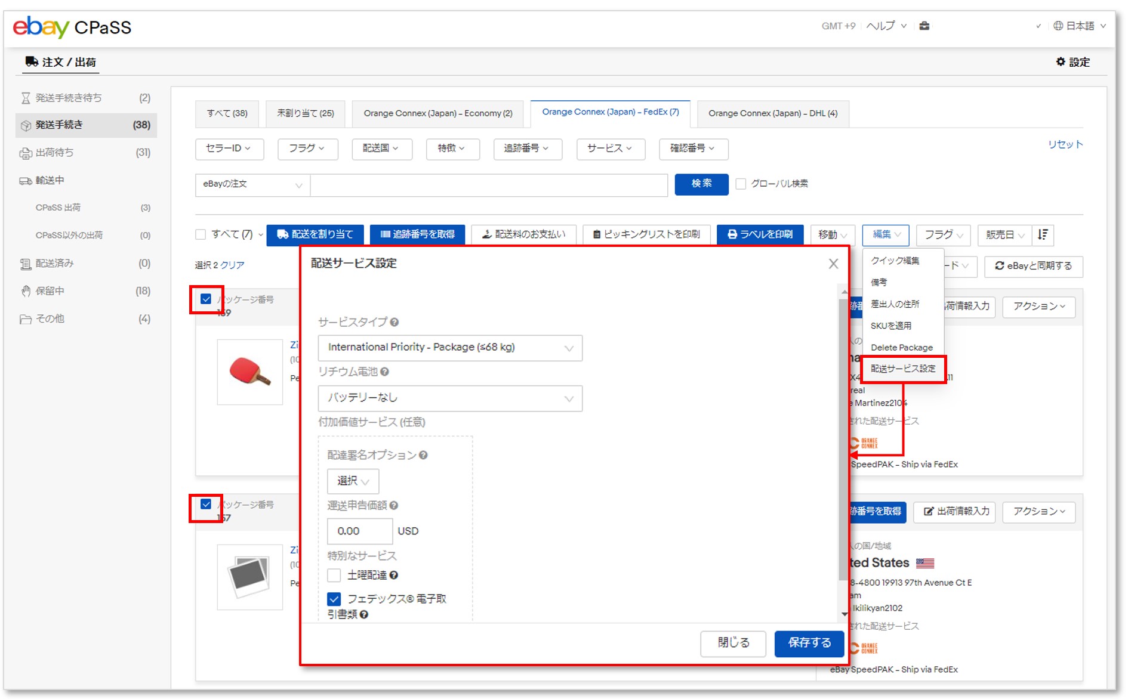Switch to the すべて (38) tab

pyautogui.click(x=227, y=113)
